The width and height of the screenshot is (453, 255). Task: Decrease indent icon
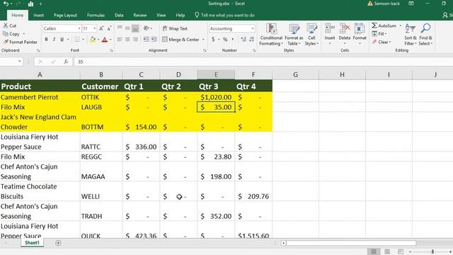click(147, 40)
